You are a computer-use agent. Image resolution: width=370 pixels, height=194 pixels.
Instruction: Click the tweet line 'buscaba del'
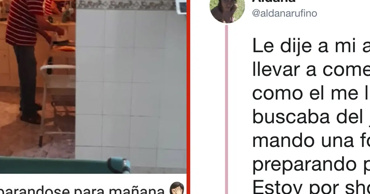click(x=311, y=117)
